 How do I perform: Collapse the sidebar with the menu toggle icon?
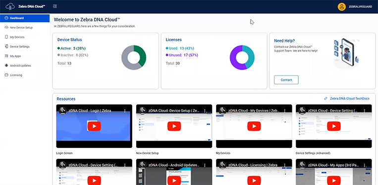55,6
